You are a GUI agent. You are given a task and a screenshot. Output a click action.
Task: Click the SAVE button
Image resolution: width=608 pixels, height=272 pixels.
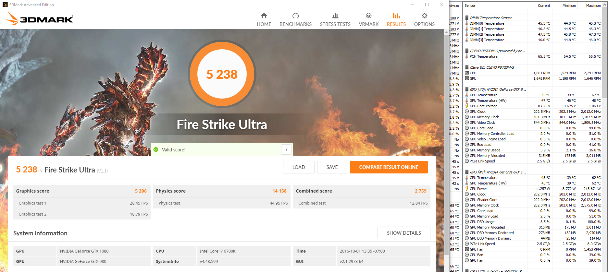point(332,167)
